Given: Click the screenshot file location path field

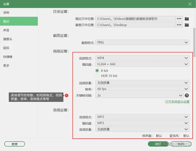Looking at the screenshot, I should pos(135,25).
